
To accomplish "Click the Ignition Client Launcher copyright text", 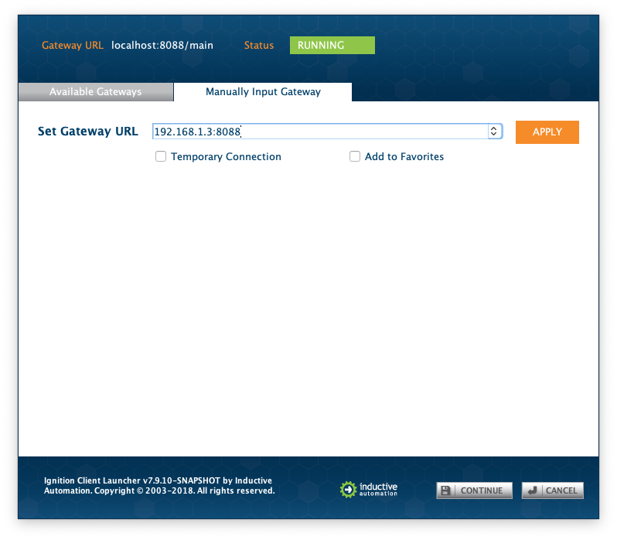I will tap(159, 486).
